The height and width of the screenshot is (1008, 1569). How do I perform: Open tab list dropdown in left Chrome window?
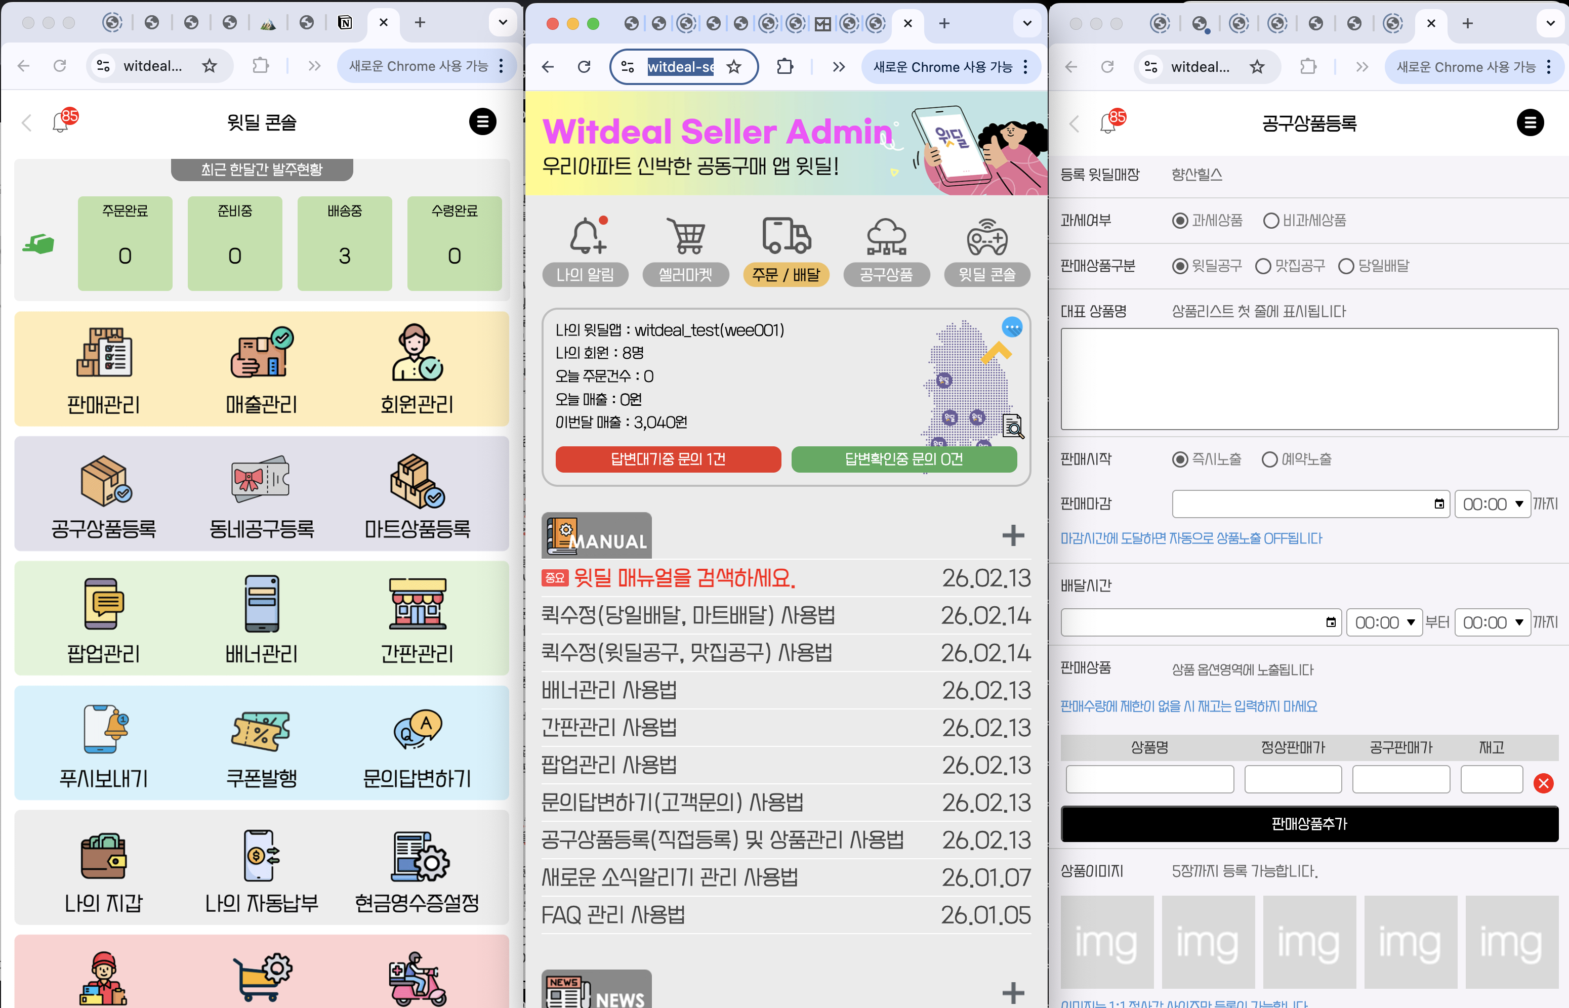[x=502, y=23]
